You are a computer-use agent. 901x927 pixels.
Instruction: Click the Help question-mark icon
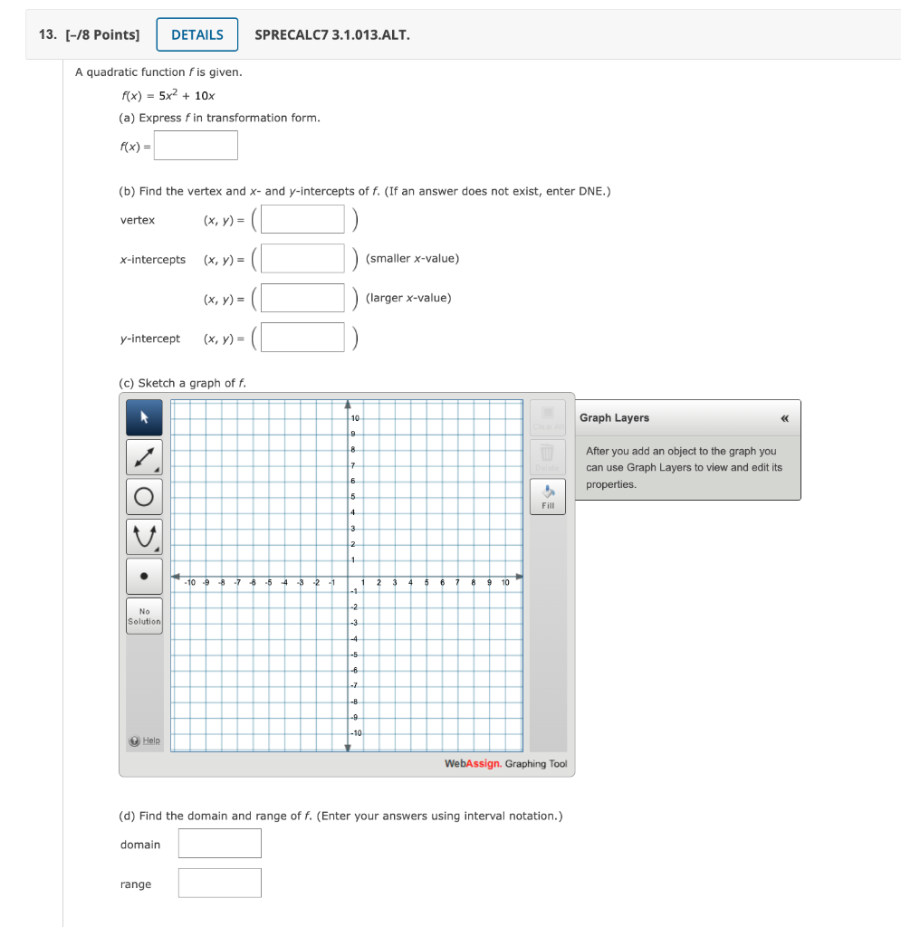click(x=132, y=741)
